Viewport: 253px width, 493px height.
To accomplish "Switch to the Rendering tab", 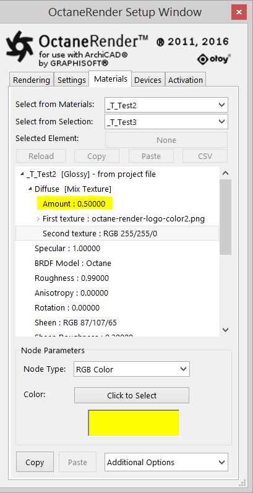I will (x=31, y=80).
